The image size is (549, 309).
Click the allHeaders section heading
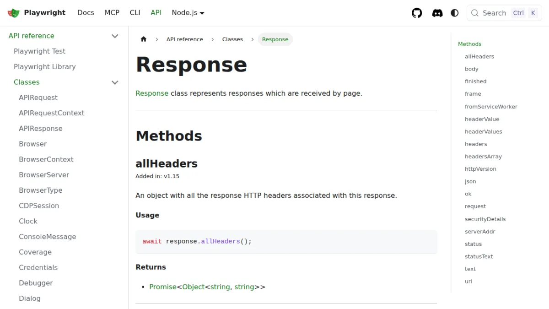point(167,163)
